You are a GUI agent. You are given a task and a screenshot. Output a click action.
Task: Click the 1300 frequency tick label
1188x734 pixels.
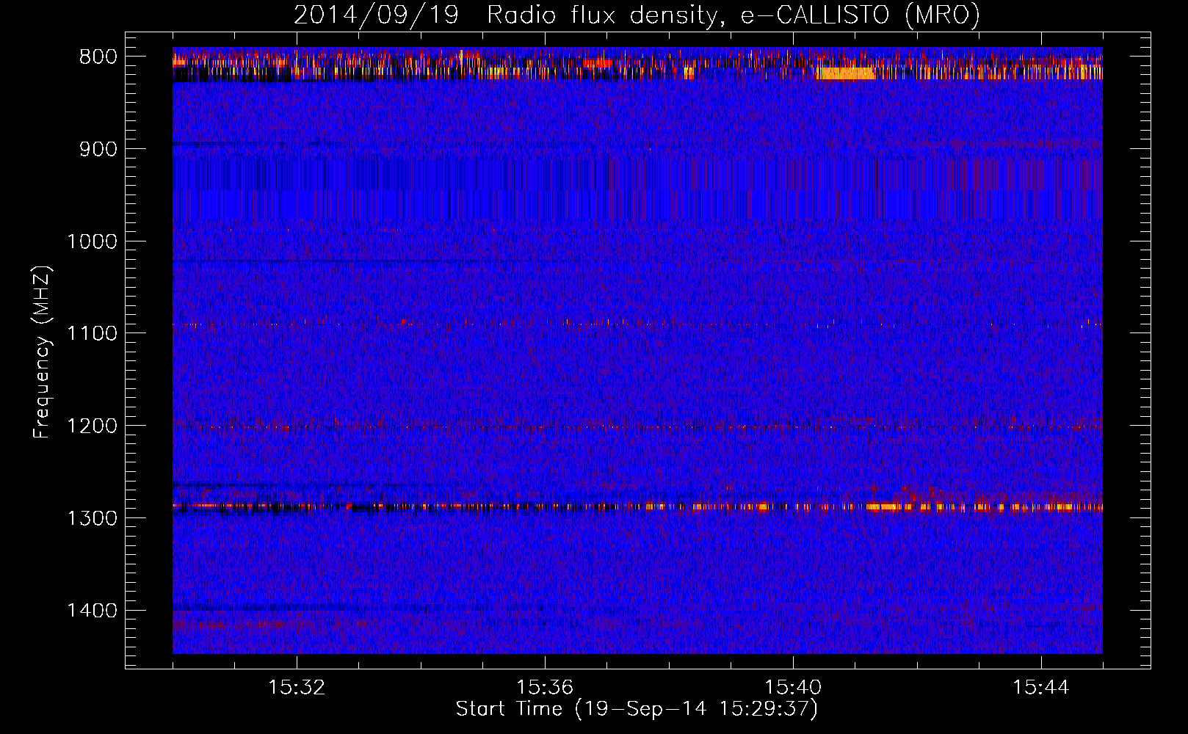click(92, 518)
